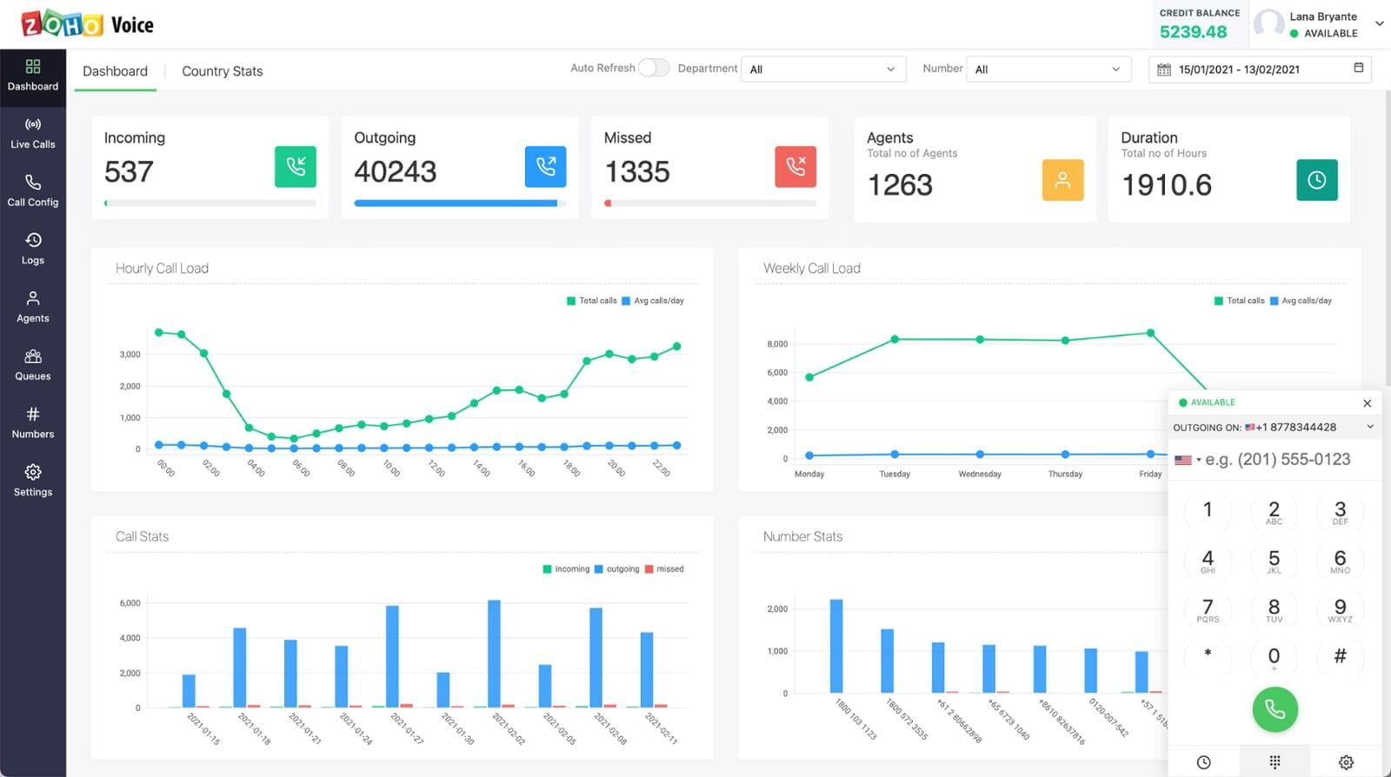Screen dimensions: 1391x777
Task: Open Live Calls in the sidebar
Action: (33, 133)
